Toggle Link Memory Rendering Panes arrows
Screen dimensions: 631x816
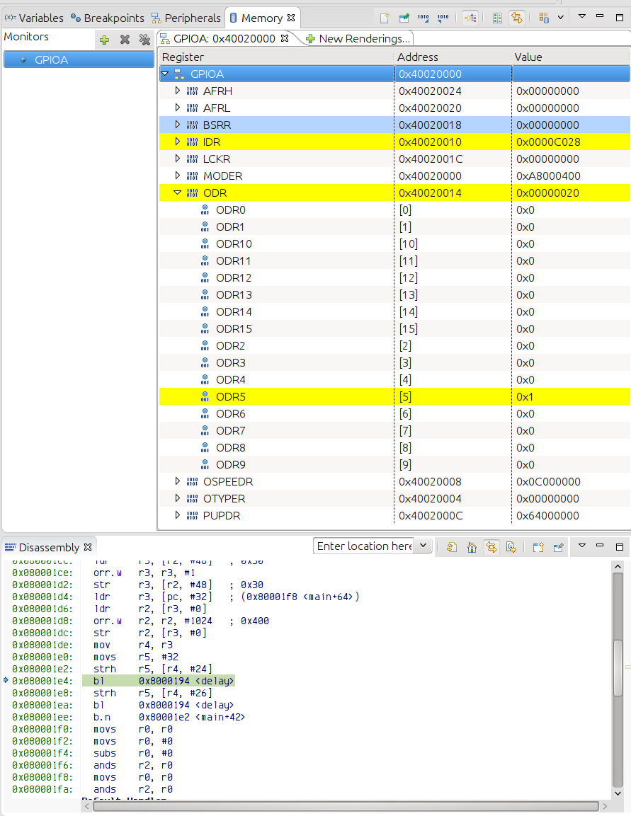click(x=516, y=18)
